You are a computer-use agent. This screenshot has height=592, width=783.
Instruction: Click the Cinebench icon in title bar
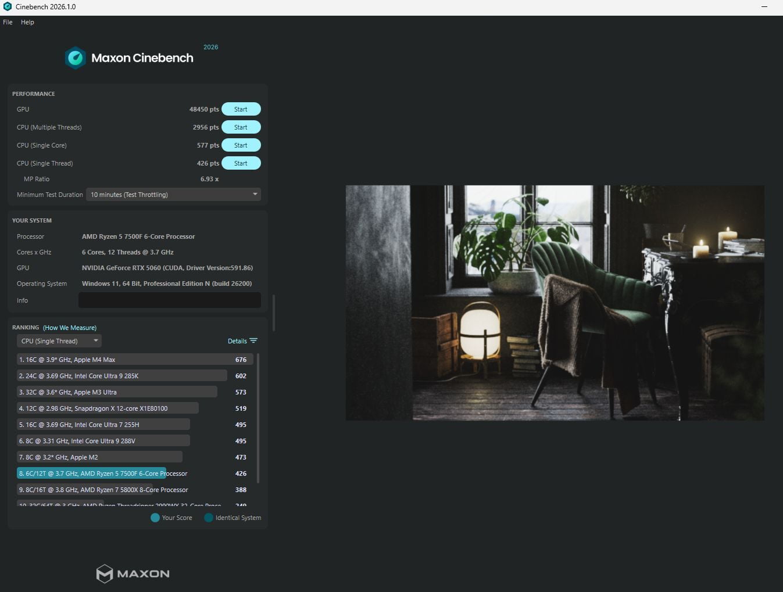[8, 7]
